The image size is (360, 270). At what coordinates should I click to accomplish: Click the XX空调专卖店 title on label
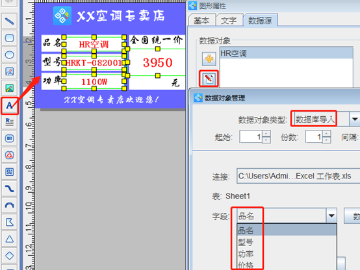(121, 16)
